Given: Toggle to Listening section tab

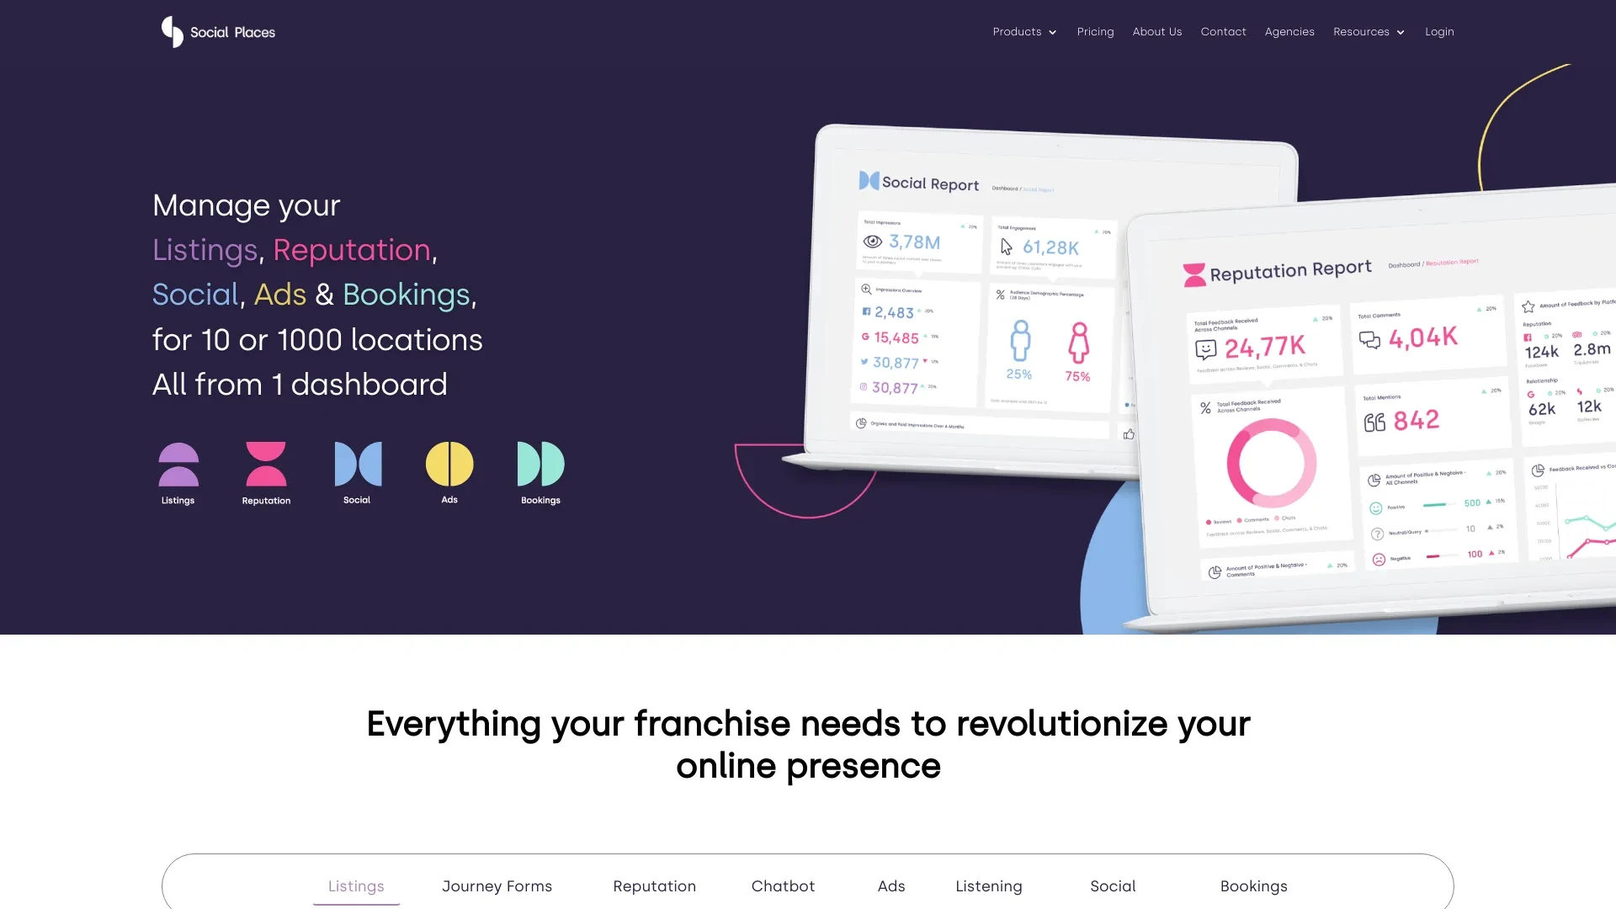Looking at the screenshot, I should click(x=988, y=885).
